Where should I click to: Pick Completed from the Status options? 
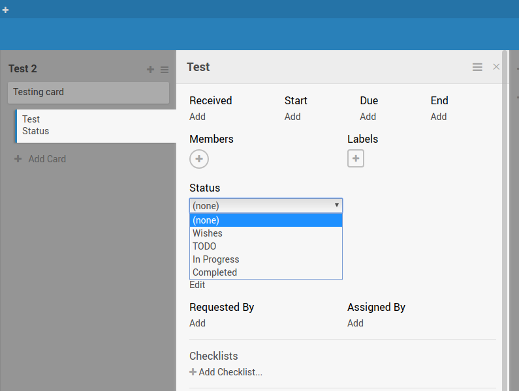point(266,272)
